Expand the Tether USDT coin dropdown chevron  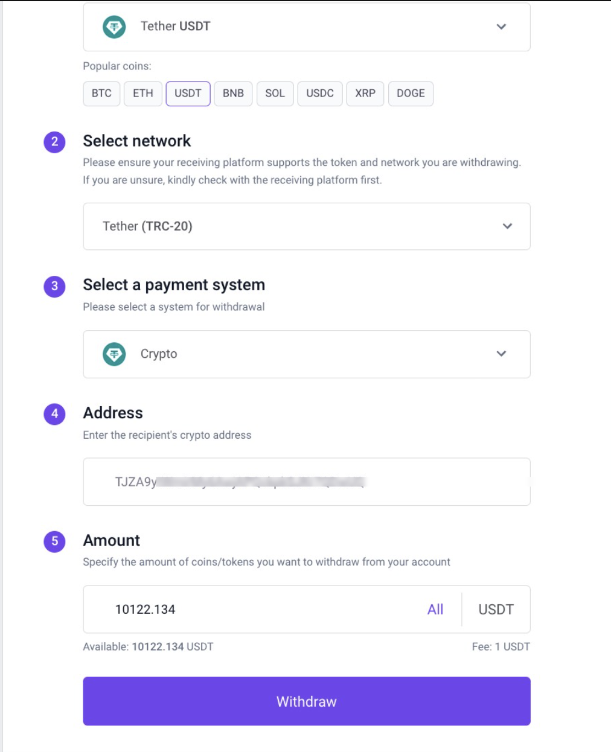click(501, 27)
